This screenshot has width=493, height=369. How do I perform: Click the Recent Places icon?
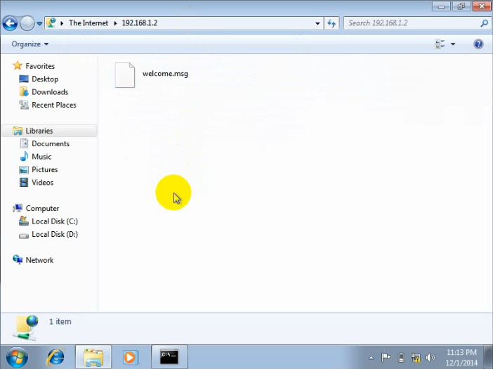[x=24, y=105]
